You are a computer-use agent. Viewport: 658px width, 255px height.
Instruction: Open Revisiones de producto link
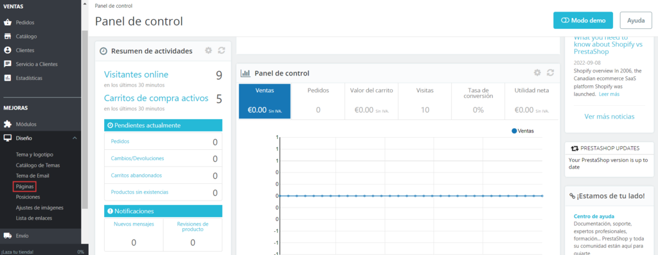(193, 227)
